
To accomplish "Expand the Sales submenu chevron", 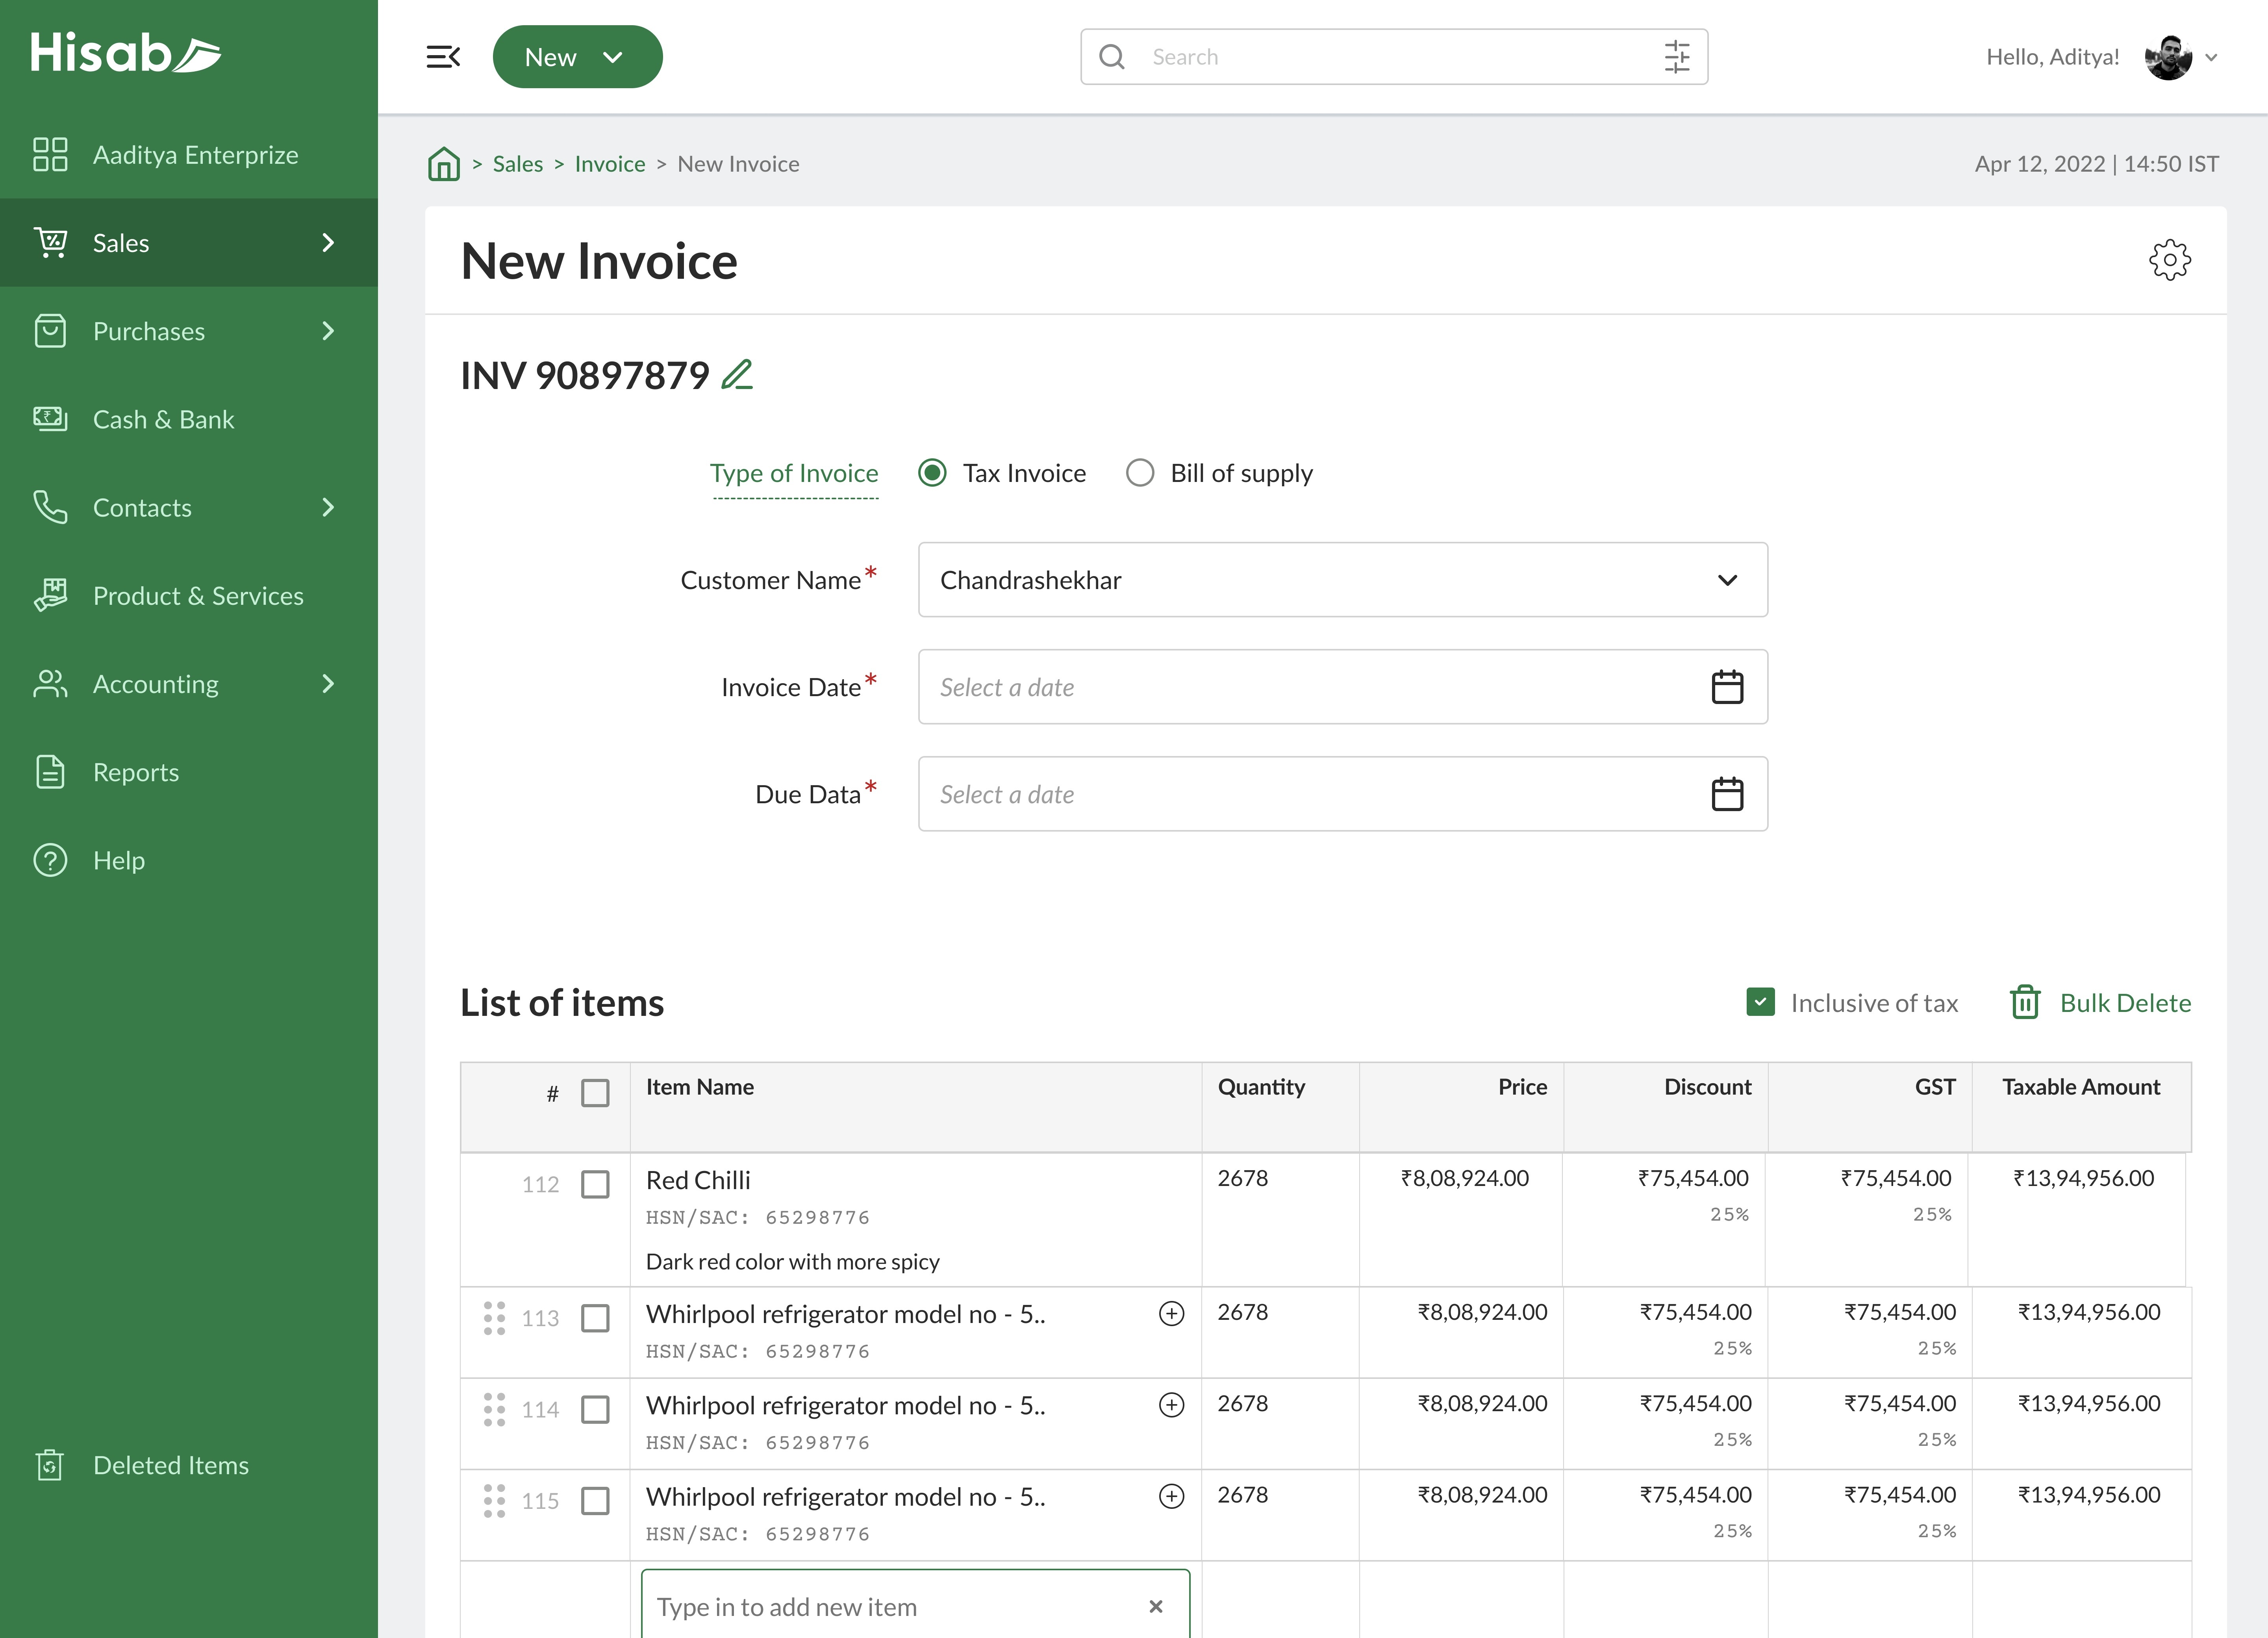I will click(328, 242).
